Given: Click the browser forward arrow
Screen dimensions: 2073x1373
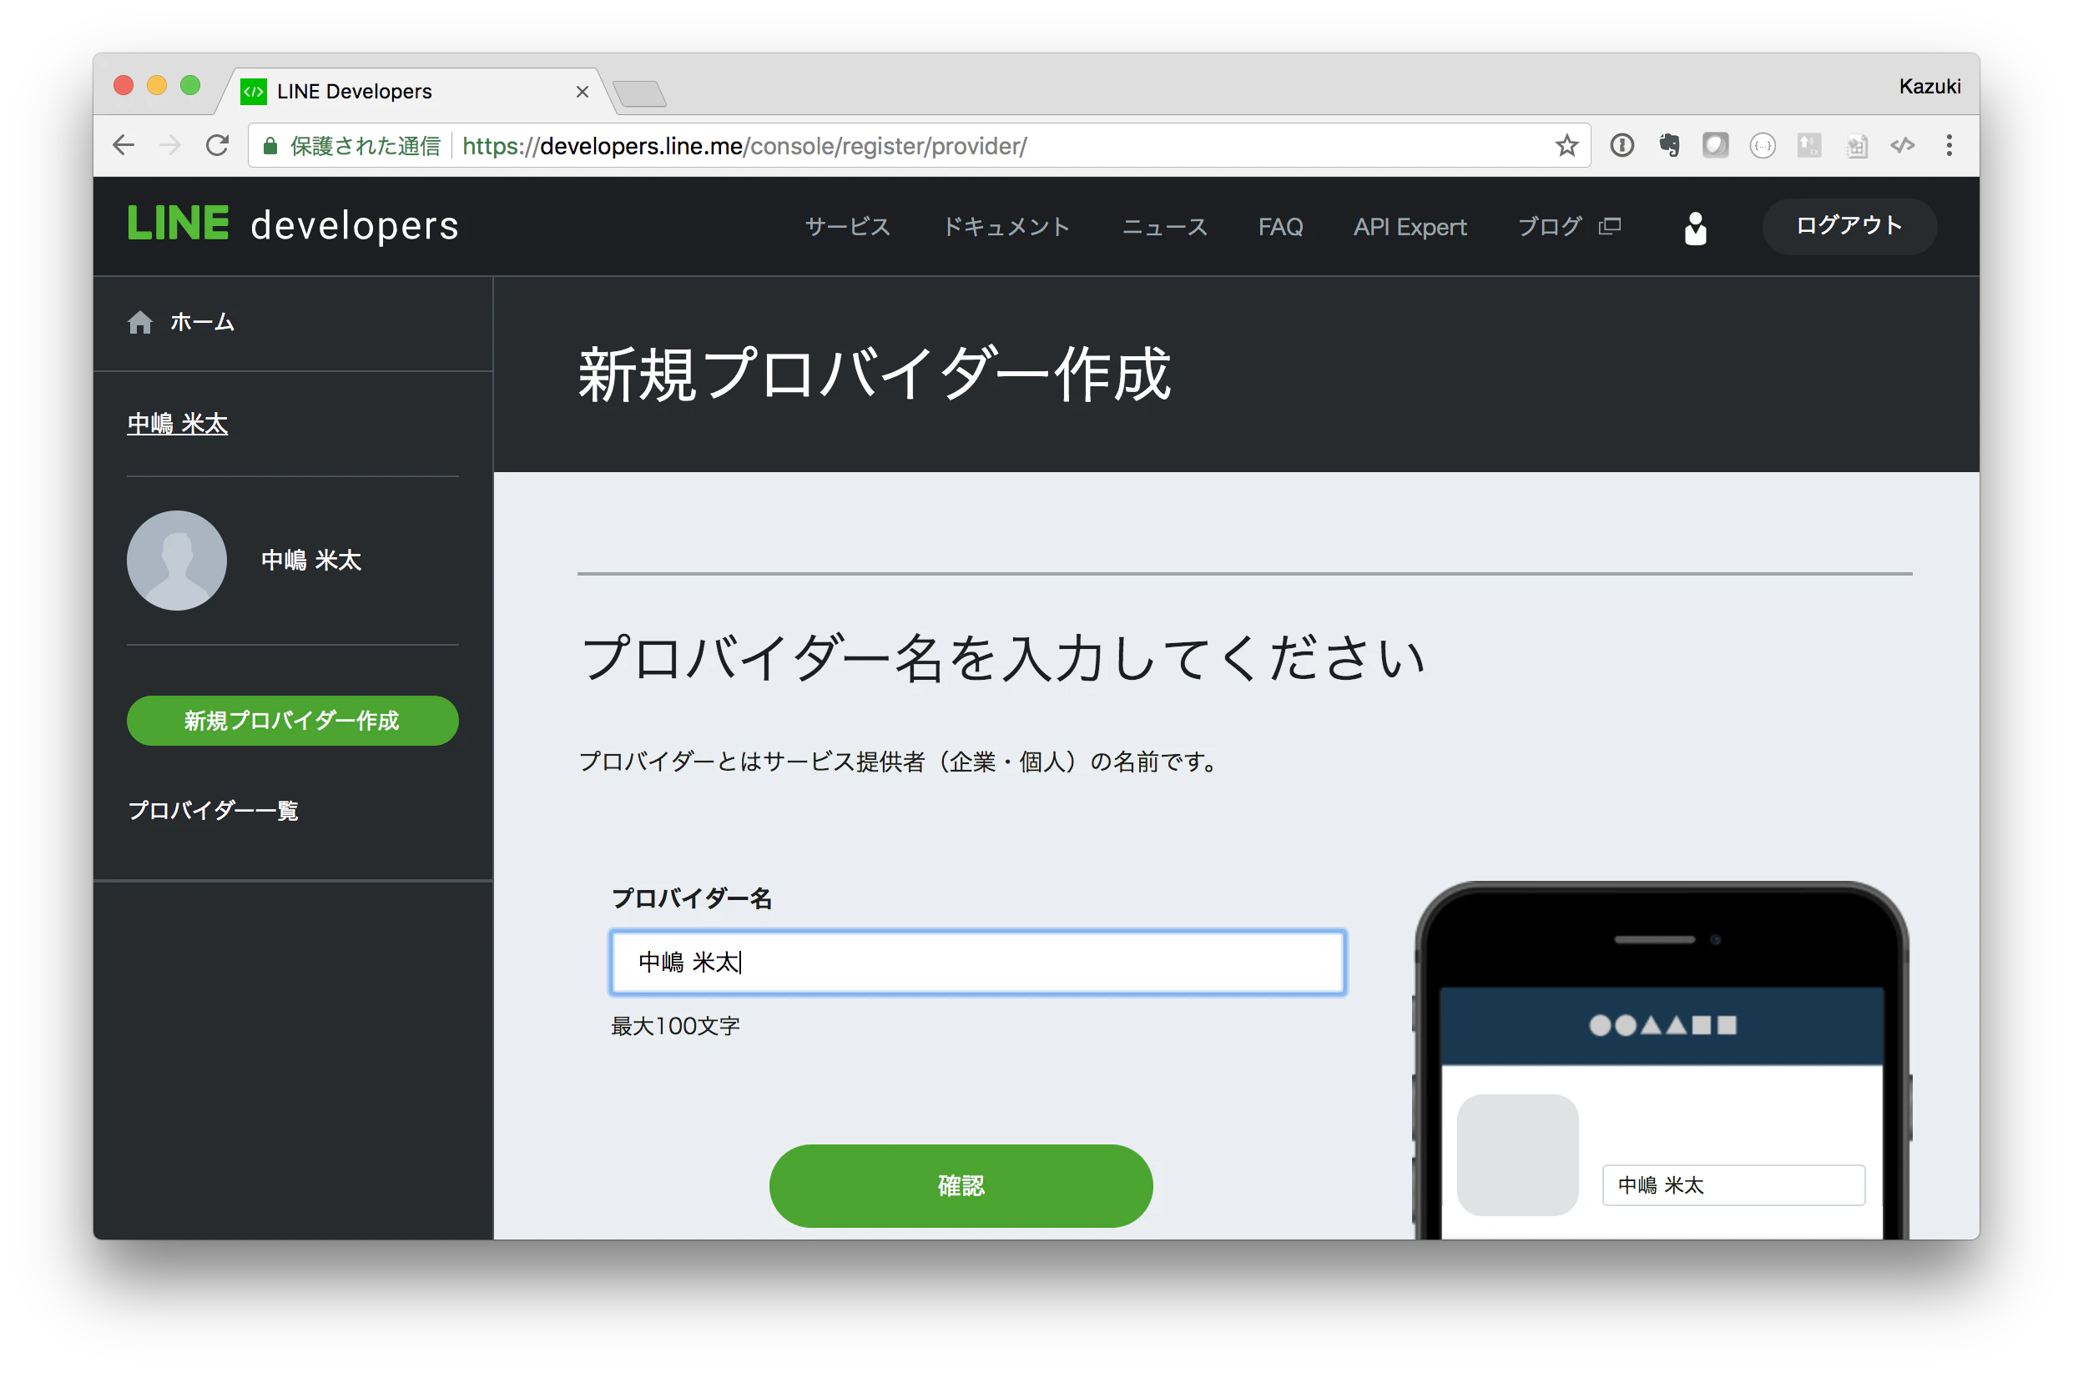Looking at the screenshot, I should pyautogui.click(x=171, y=145).
